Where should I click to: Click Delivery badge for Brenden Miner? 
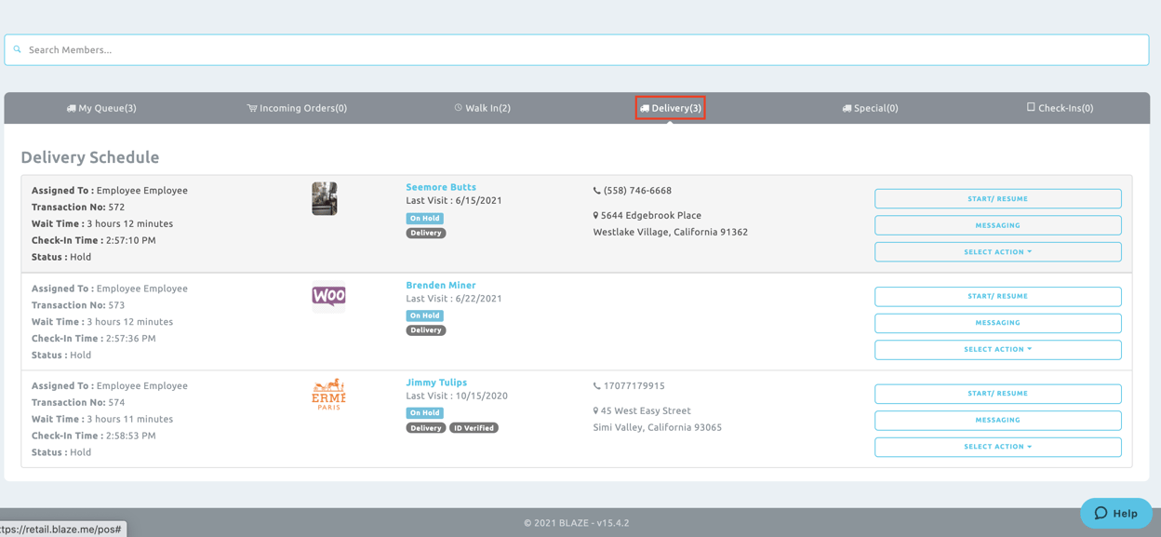point(426,330)
